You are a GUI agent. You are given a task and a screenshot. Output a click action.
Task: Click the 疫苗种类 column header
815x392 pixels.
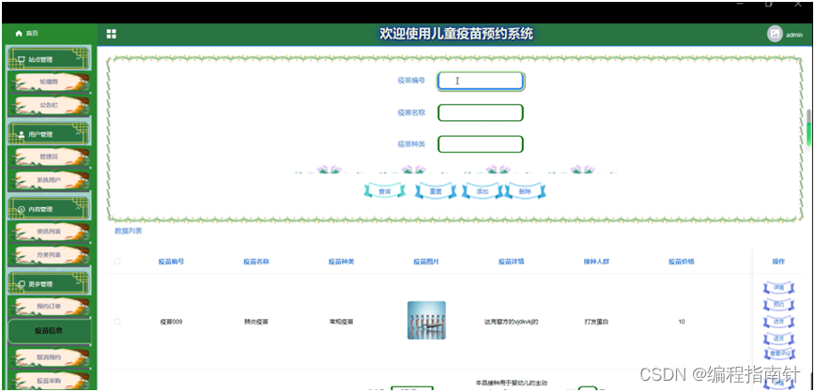pos(341,262)
